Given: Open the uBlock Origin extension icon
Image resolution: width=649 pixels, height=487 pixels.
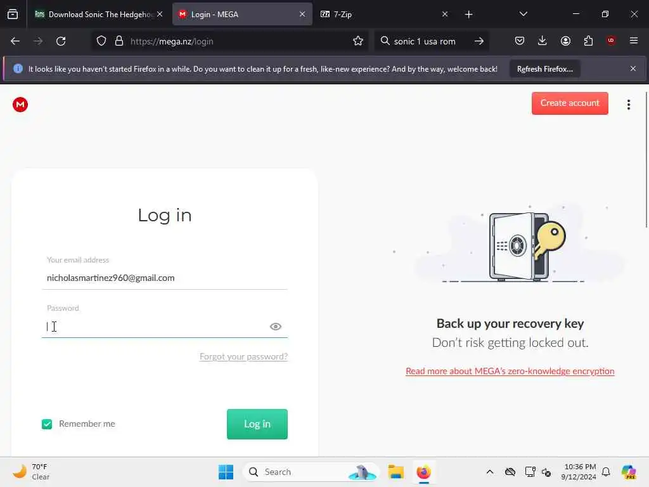Looking at the screenshot, I should (610, 41).
